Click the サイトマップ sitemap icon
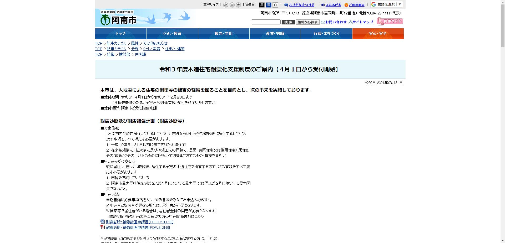The image size is (505, 243). click(x=351, y=22)
